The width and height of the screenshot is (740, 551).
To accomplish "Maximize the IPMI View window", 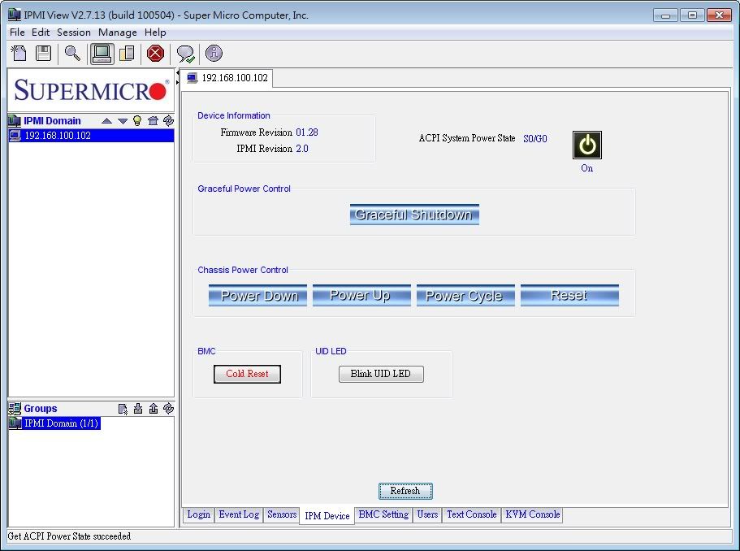I will coord(692,15).
